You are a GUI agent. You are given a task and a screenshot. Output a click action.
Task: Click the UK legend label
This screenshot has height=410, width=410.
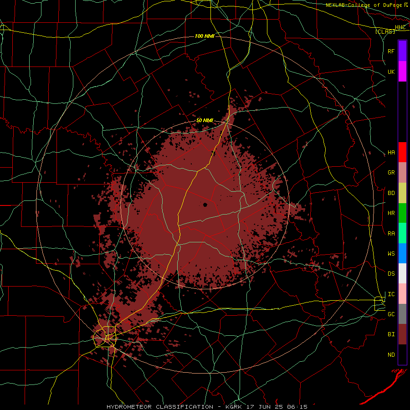click(391, 72)
